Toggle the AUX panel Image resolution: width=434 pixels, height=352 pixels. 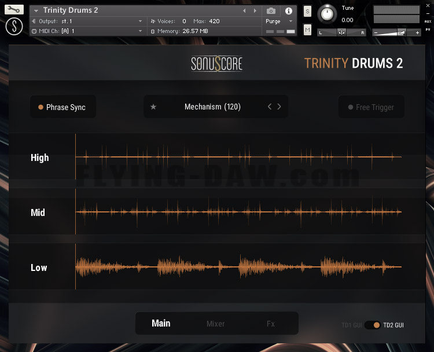[428, 21]
